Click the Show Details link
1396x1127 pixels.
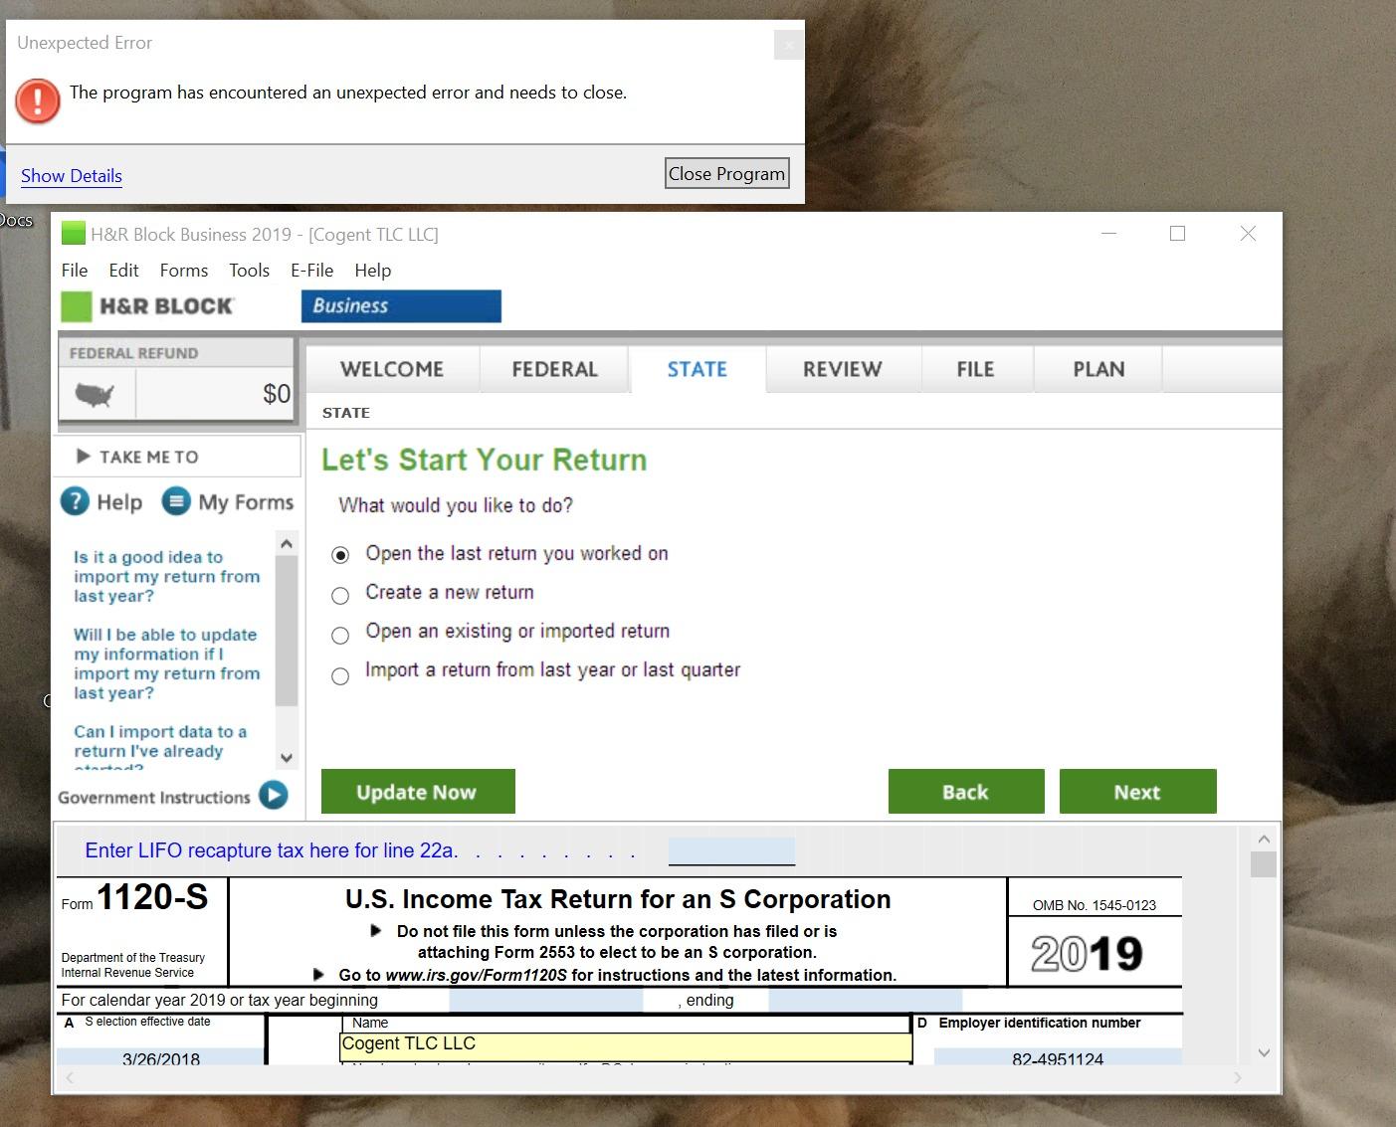(x=72, y=176)
